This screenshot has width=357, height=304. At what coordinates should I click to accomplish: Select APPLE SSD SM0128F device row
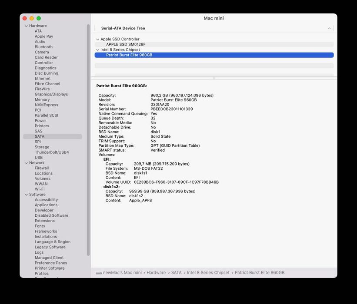[x=214, y=44]
